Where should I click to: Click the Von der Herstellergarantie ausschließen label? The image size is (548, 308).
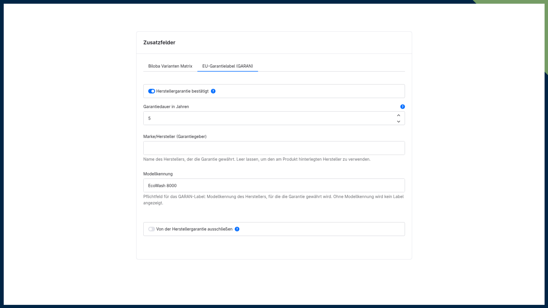194,229
